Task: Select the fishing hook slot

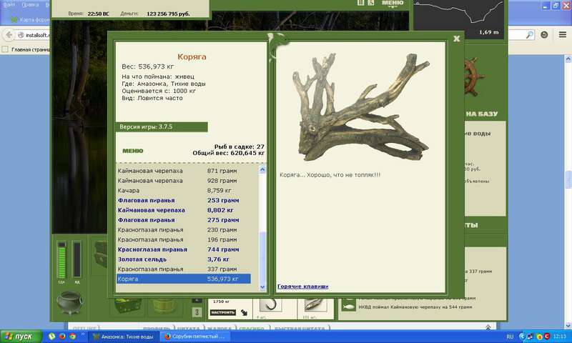Action: [x=270, y=305]
